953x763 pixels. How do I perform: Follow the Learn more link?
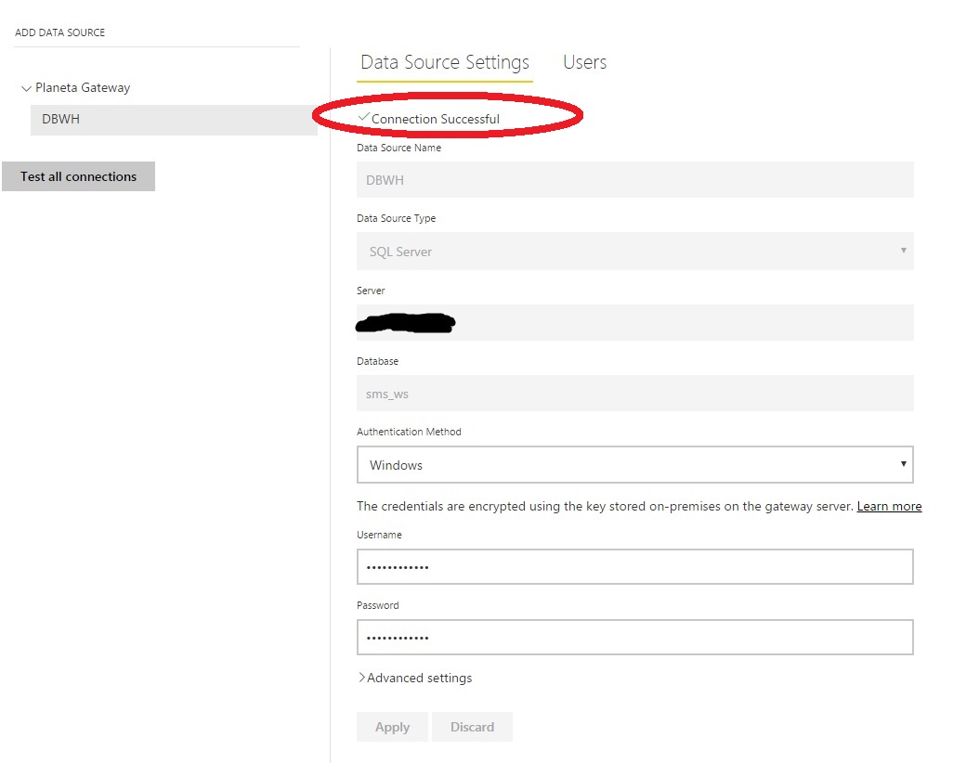889,506
